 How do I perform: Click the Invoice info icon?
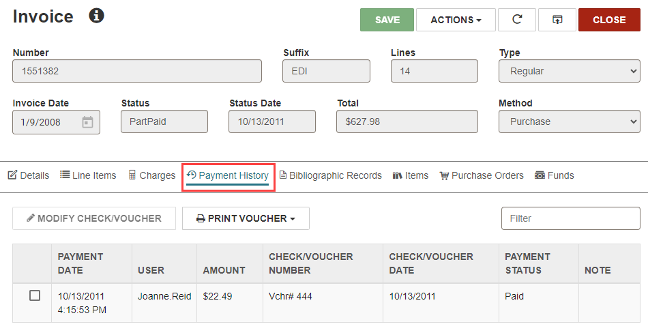click(96, 16)
